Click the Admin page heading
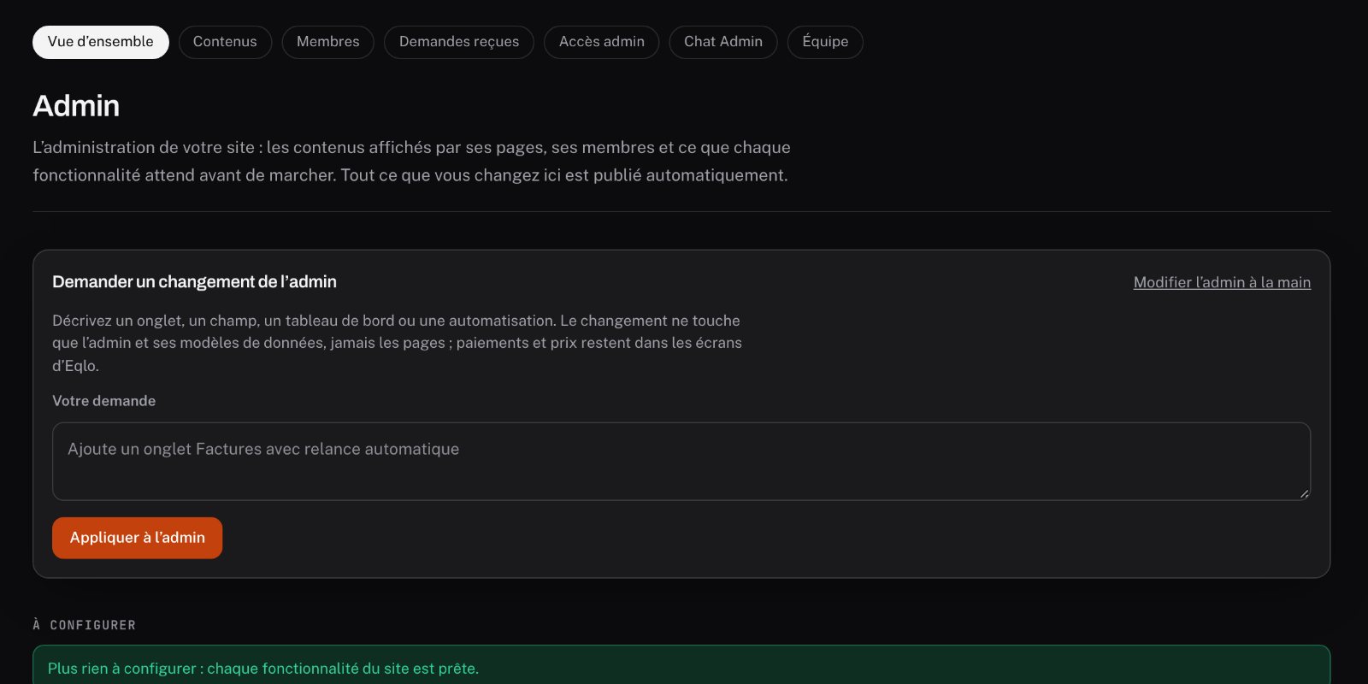Viewport: 1368px width, 684px height. pyautogui.click(x=76, y=106)
